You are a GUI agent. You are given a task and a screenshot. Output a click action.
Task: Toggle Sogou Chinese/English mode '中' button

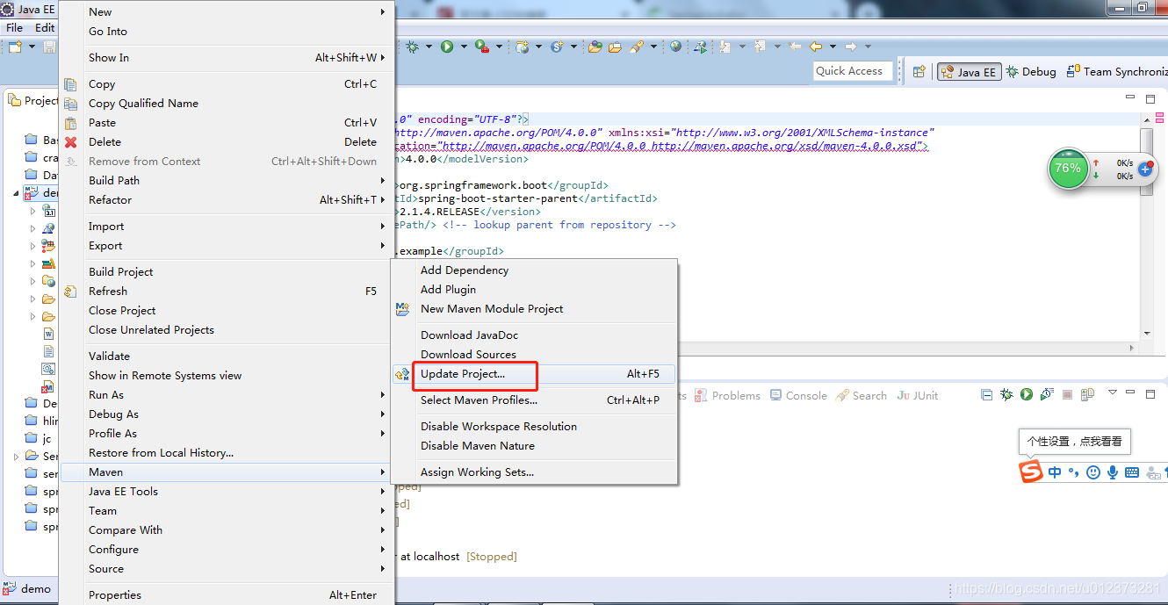[x=1055, y=472]
